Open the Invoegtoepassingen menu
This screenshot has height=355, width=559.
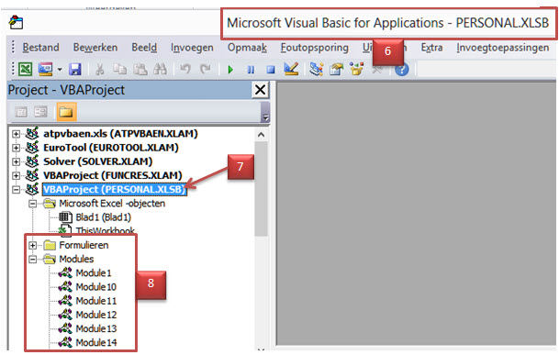point(503,48)
